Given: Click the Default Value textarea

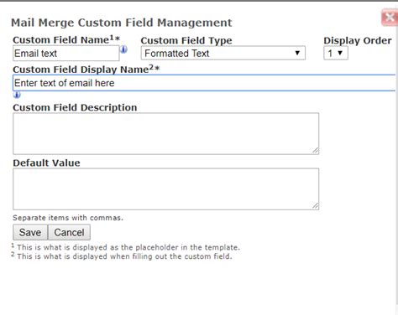Looking at the screenshot, I should [165, 188].
